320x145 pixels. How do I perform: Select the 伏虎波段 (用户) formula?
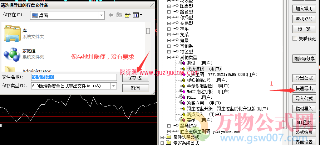pos(204,69)
